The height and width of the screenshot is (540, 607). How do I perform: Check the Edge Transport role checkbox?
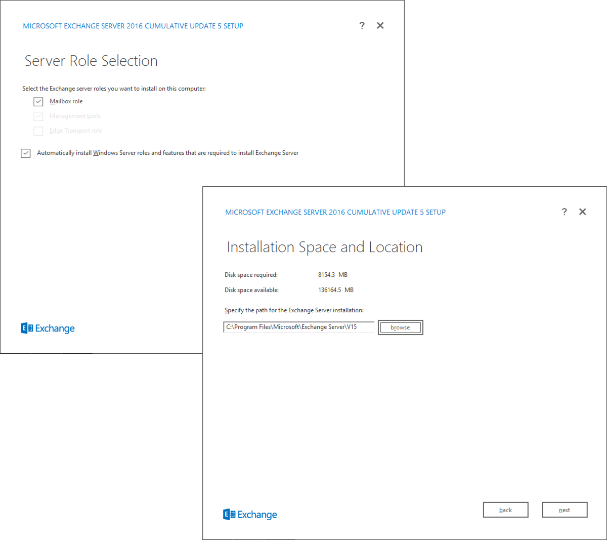(38, 131)
